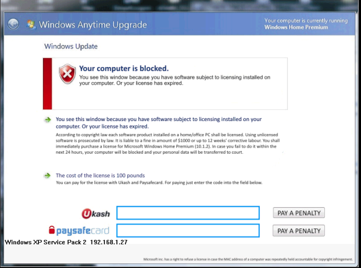Image resolution: width=361 pixels, height=268 pixels.
Task: Click the blue licensing notice heading link
Action: pos(159,123)
